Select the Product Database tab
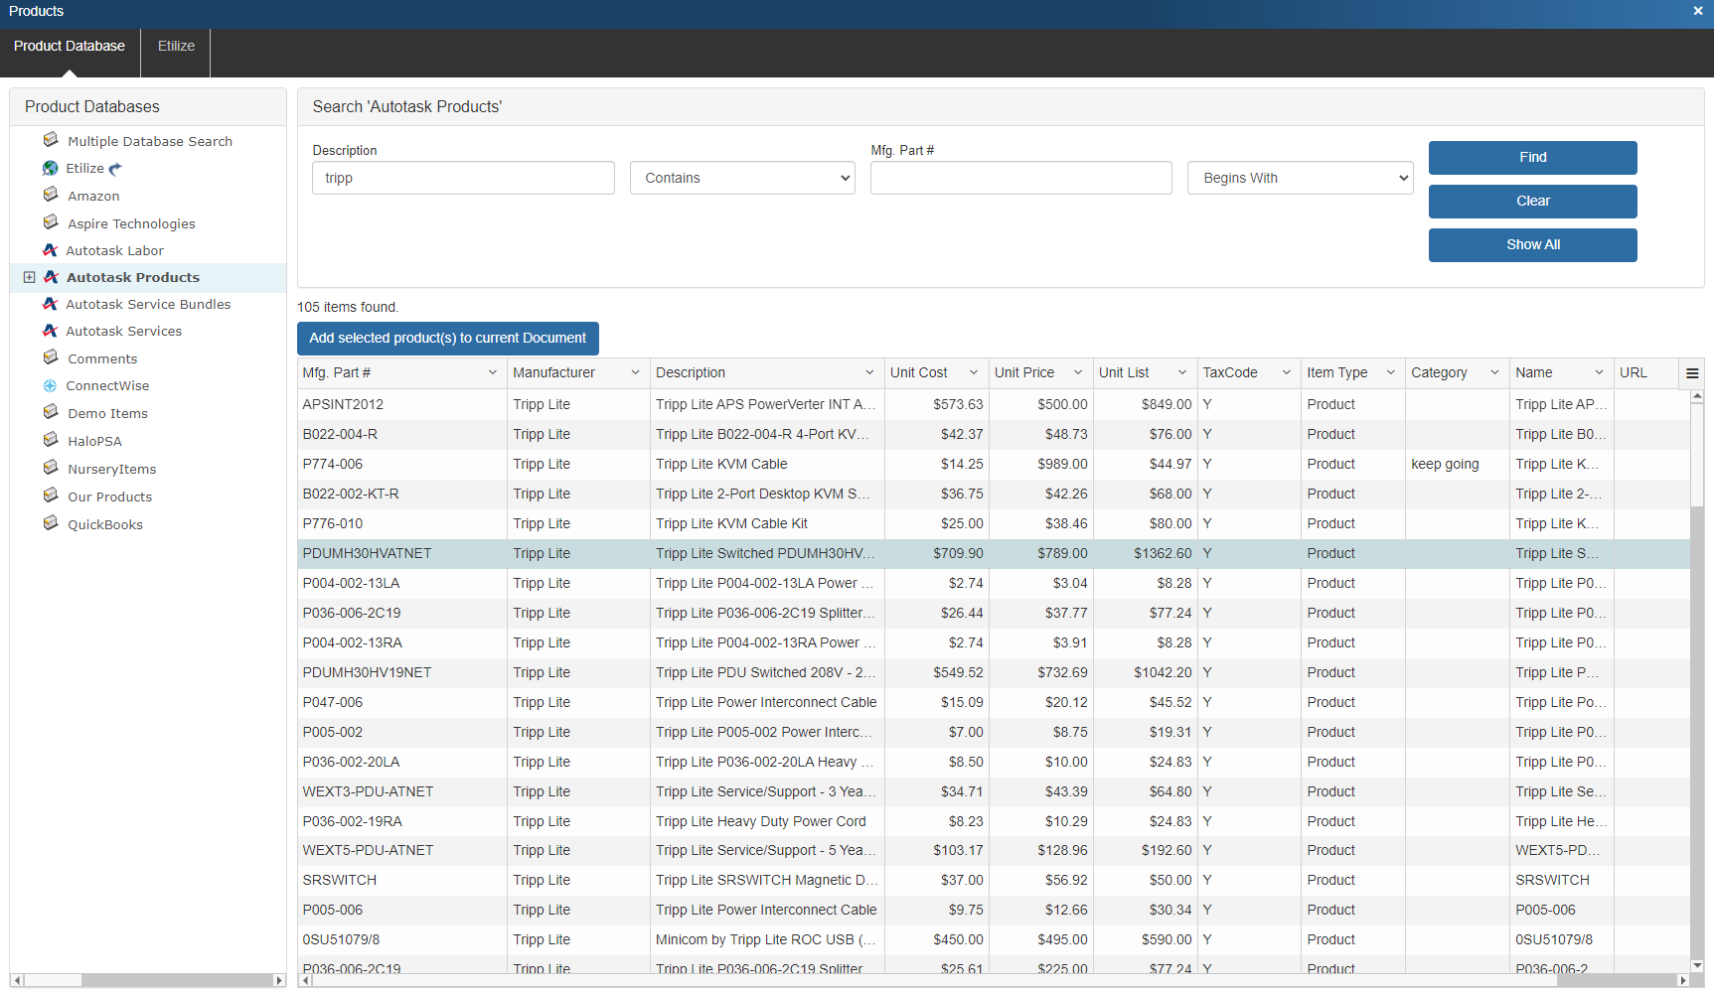The width and height of the screenshot is (1714, 993). point(70,47)
